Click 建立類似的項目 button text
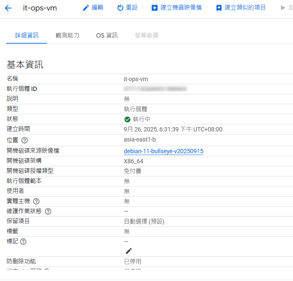Screen dimensions: 293x281 click(x=245, y=7)
